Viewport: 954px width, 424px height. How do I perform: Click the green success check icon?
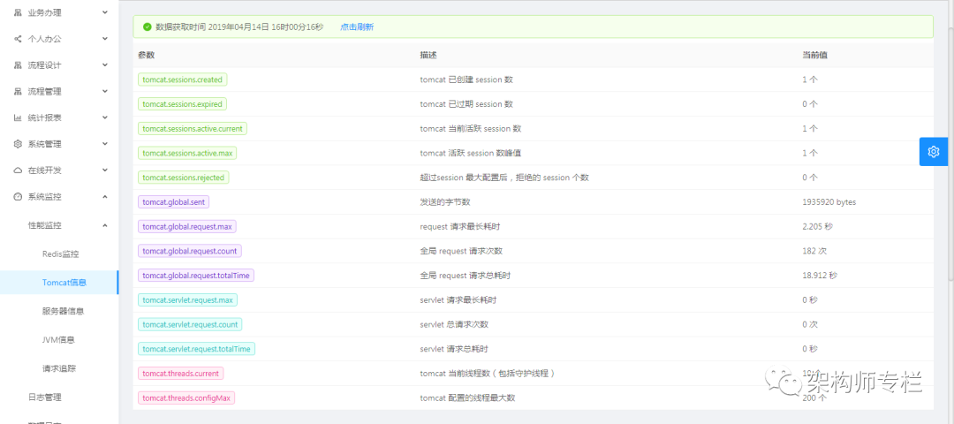[x=147, y=26]
